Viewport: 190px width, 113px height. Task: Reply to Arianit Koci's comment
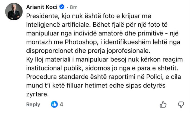point(33,105)
